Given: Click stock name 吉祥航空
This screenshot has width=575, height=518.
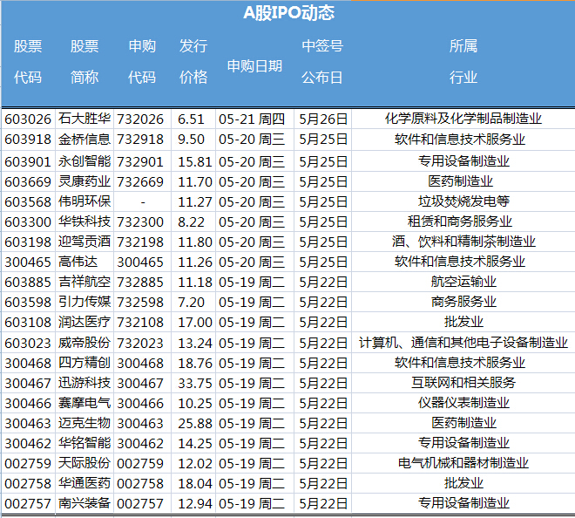Looking at the screenshot, I should point(85,282).
